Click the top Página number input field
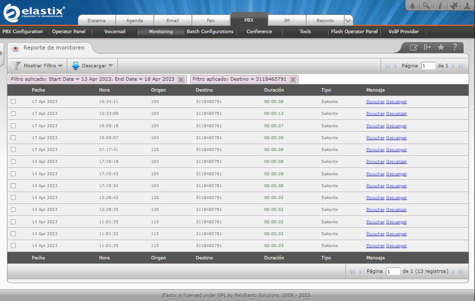 pos(428,66)
